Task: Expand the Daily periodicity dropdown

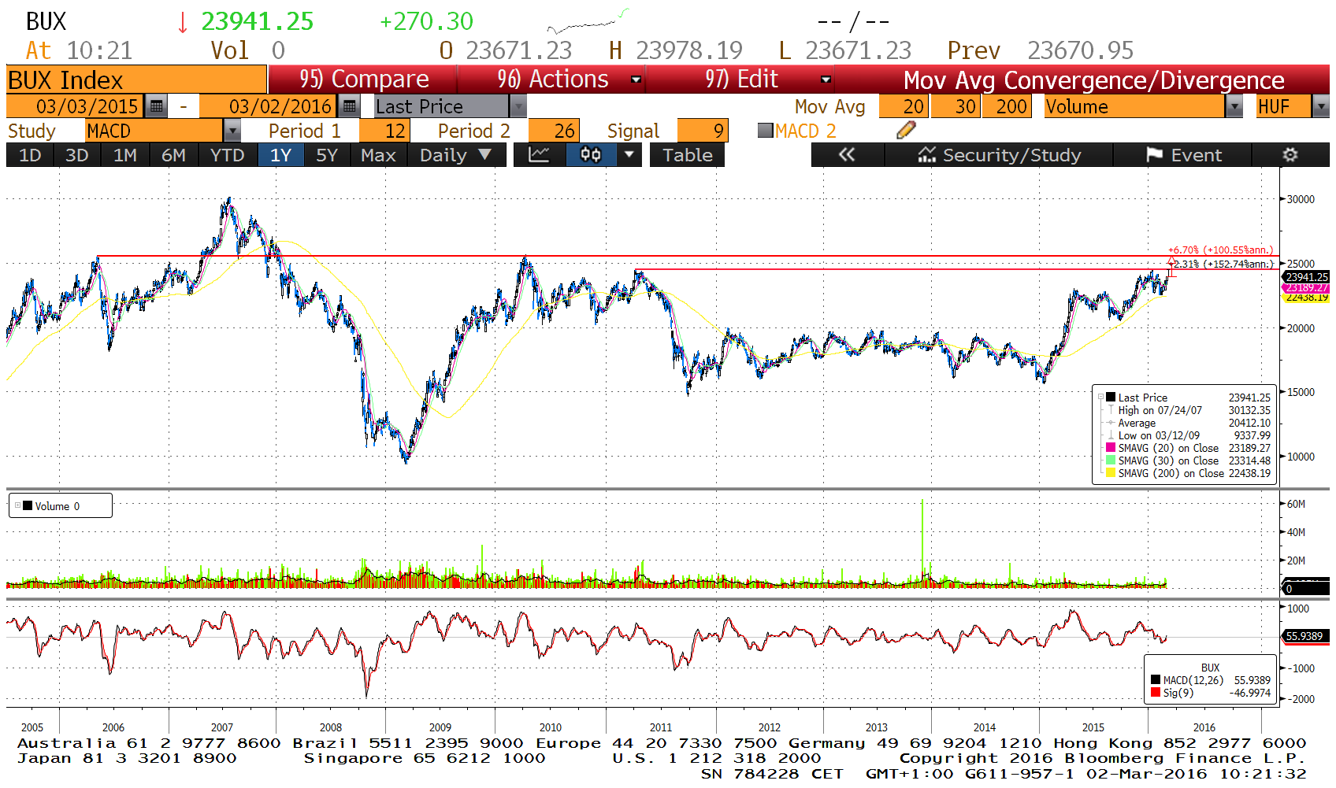Action: pos(485,155)
